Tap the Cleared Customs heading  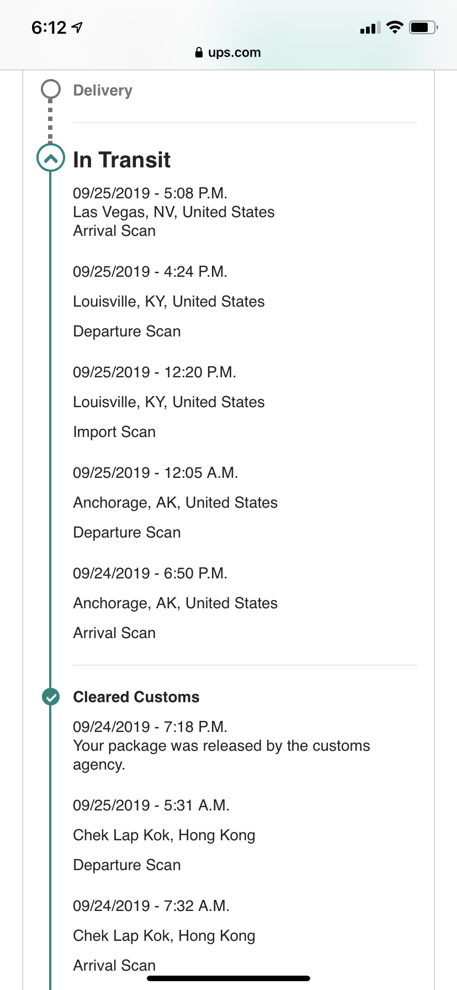click(136, 697)
